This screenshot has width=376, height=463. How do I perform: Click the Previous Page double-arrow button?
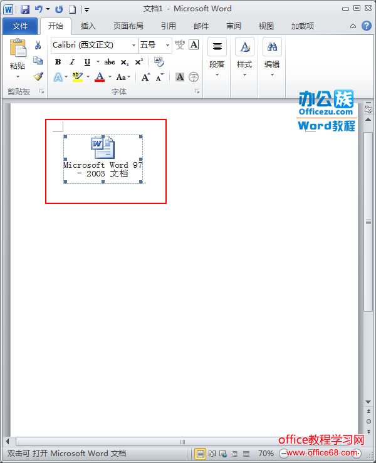click(x=368, y=411)
